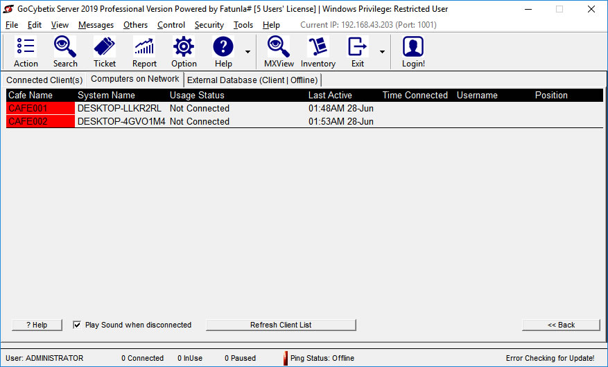Click the Refresh Client List button
Image resolution: width=608 pixels, height=367 pixels.
click(x=281, y=325)
